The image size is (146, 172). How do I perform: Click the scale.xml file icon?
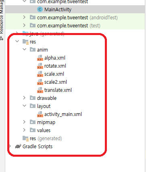40,74
